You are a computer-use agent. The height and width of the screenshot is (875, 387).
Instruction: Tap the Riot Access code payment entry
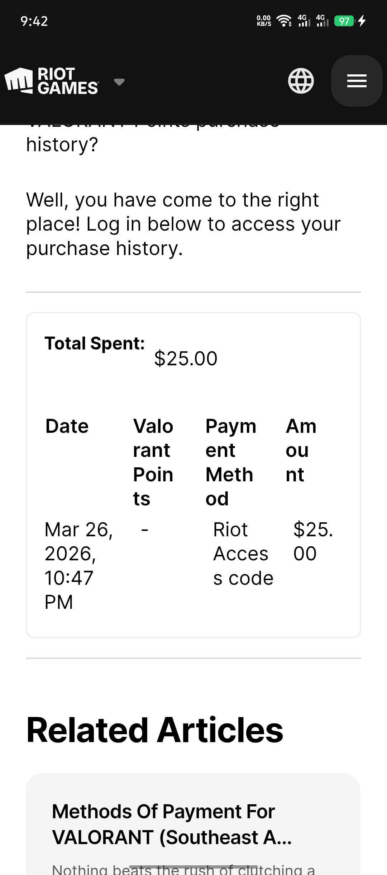243,554
